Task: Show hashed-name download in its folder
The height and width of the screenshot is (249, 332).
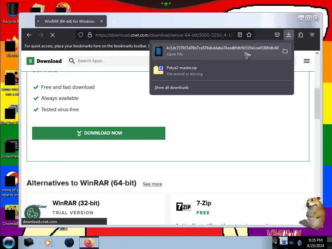Action: [x=285, y=51]
